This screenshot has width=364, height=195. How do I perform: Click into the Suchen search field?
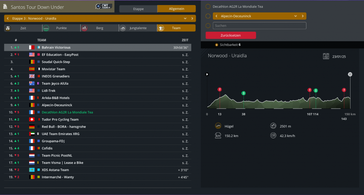coord(259,26)
